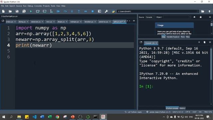Open the Projects menu
The width and height of the screenshot is (213, 120).
tap(46, 6)
